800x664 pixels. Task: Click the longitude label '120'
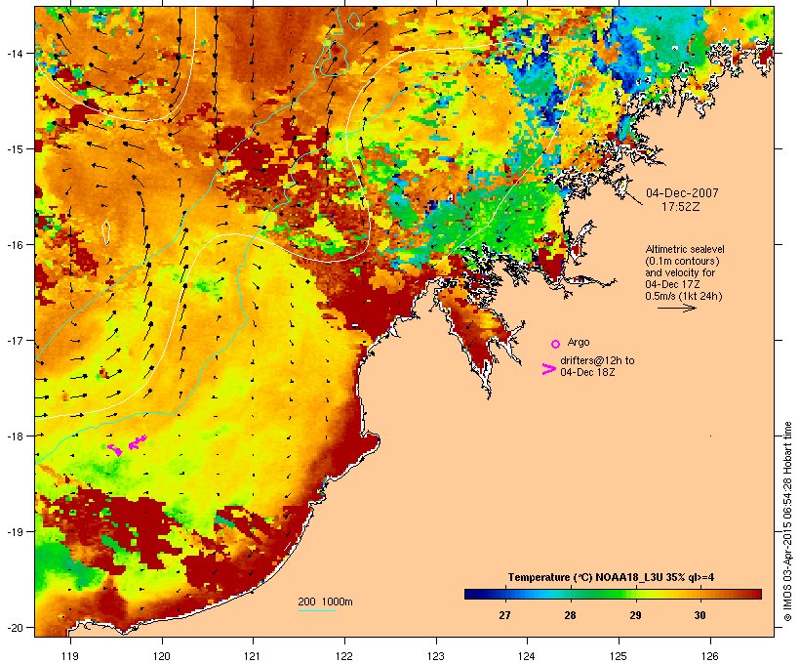(162, 656)
